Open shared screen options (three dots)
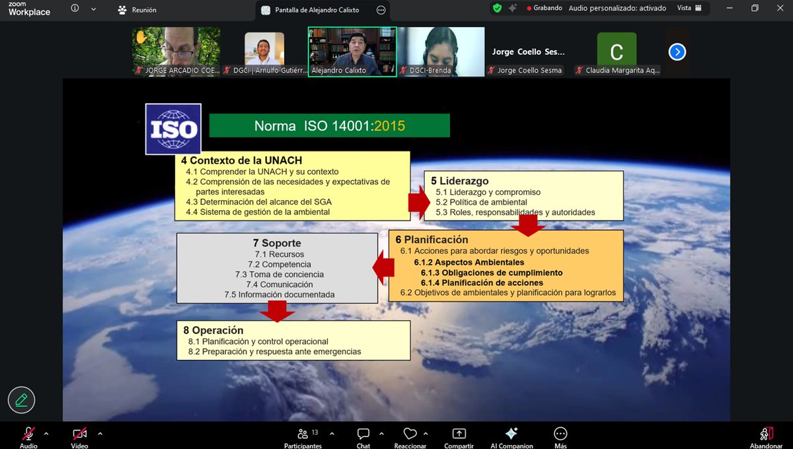This screenshot has height=449, width=793. (x=381, y=10)
